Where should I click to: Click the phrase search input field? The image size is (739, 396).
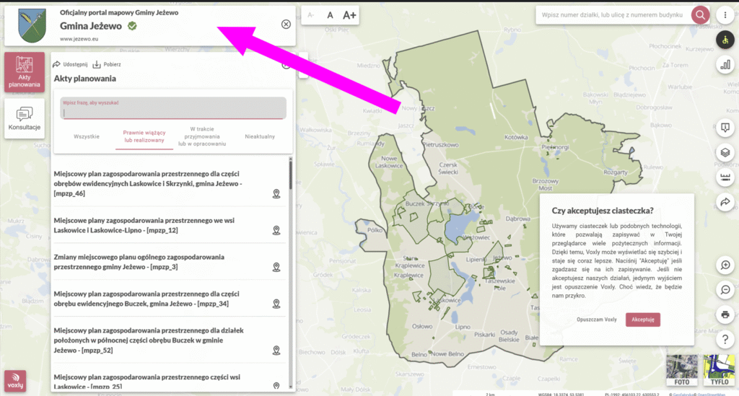click(x=173, y=112)
